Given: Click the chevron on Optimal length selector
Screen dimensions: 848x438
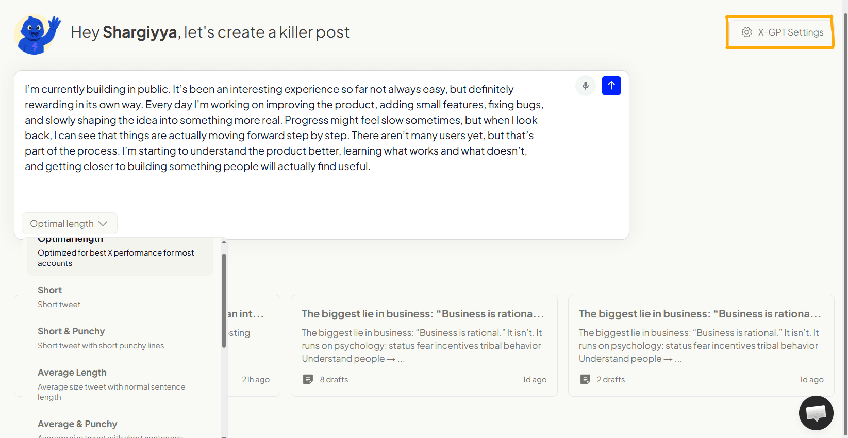Looking at the screenshot, I should coord(103,224).
